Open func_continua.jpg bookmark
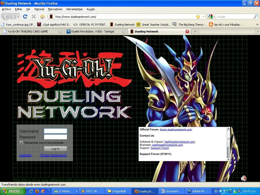Image resolution: width=260 pixels, height=195 pixels. click(x=18, y=25)
